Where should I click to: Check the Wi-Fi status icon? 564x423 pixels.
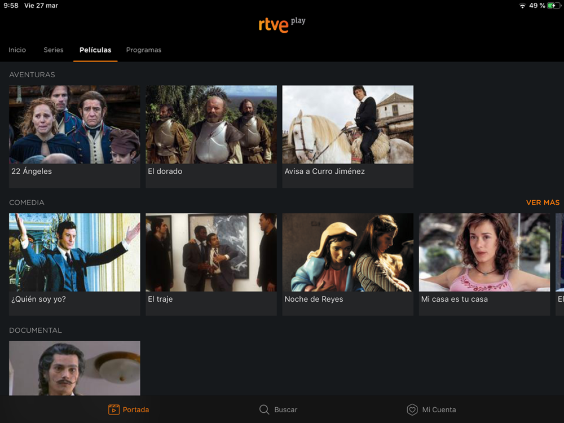click(x=522, y=6)
